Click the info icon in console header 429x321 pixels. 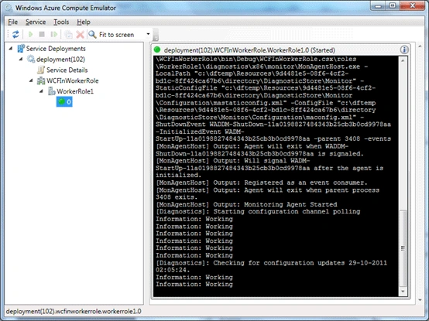404,50
